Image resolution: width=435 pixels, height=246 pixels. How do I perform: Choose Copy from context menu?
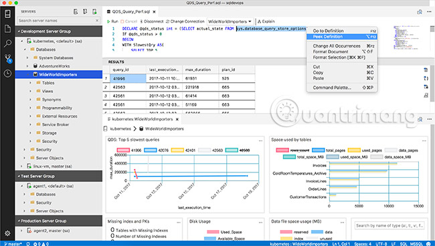click(x=342, y=73)
